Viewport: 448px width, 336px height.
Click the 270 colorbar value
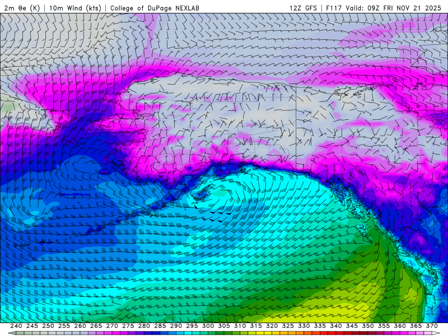[112, 326]
